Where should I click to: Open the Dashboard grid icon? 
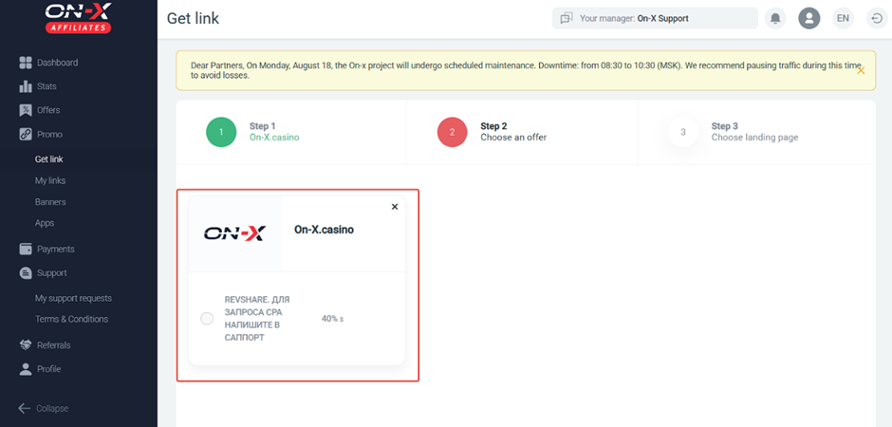click(26, 63)
